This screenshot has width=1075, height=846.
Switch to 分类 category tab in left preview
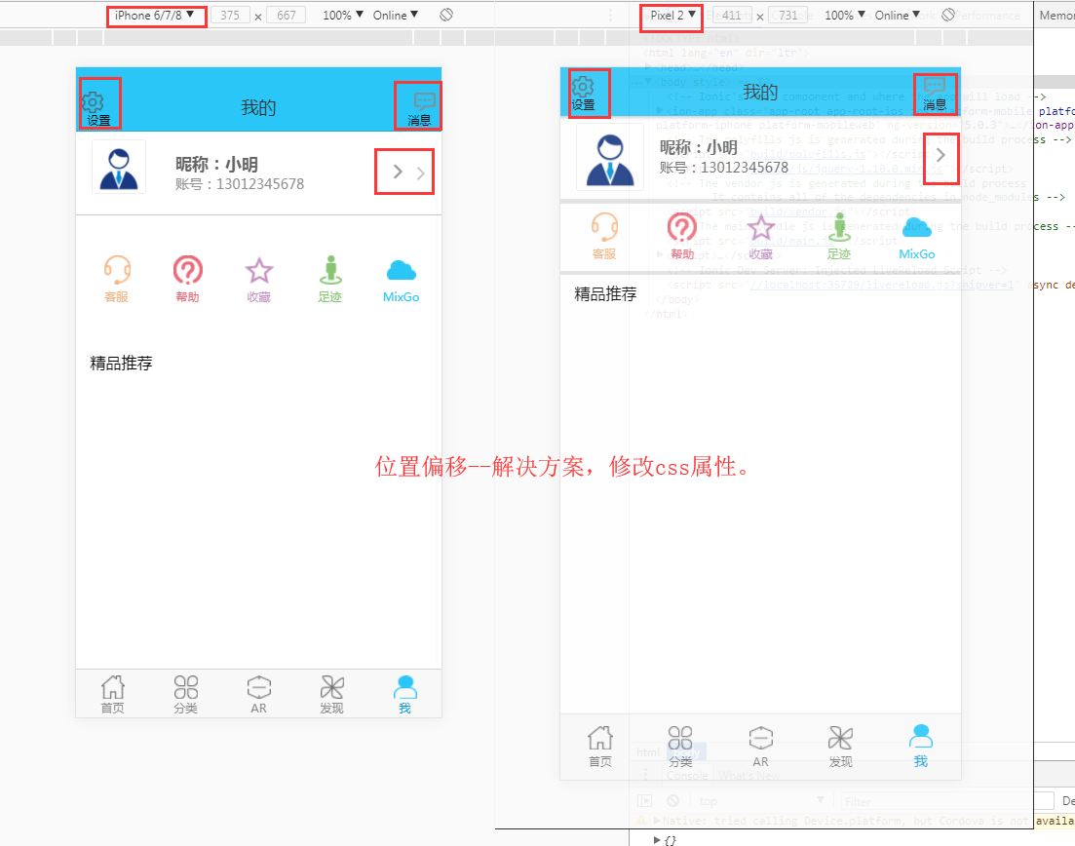tap(186, 694)
